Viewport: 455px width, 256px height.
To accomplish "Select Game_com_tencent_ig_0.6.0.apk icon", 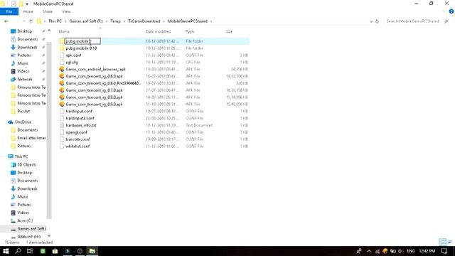I will coord(62,76).
